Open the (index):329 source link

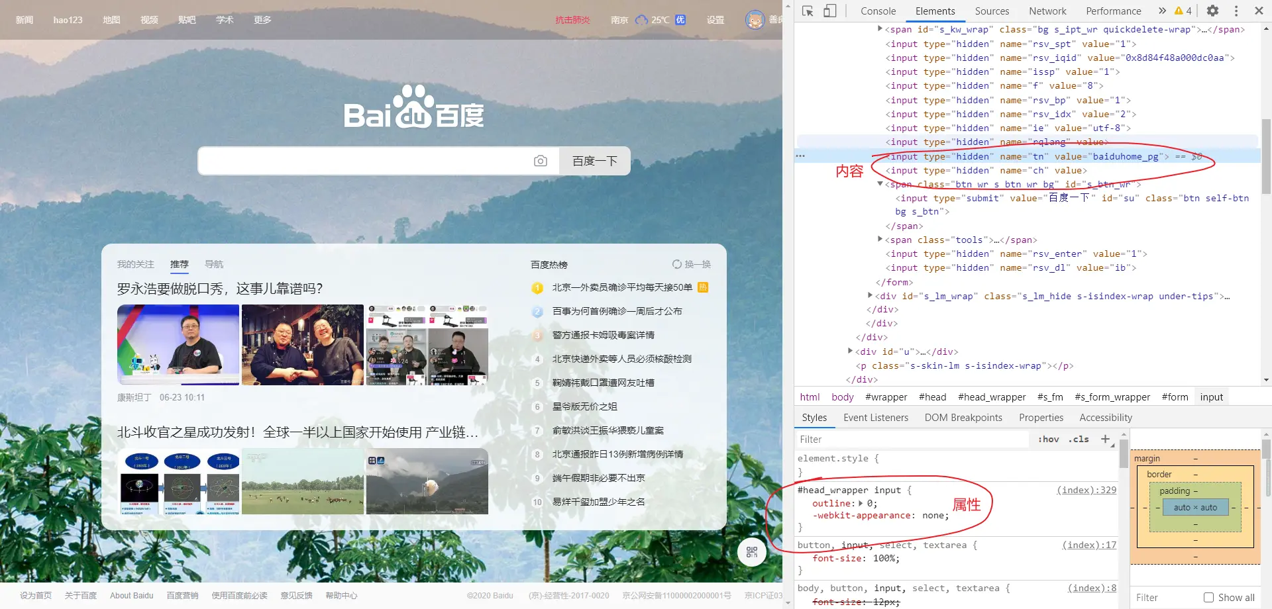[x=1086, y=490]
